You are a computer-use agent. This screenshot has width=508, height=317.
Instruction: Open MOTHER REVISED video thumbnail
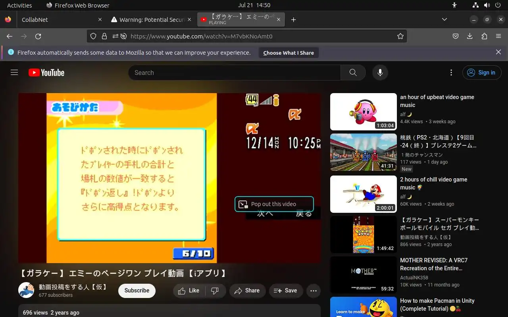(x=364, y=275)
